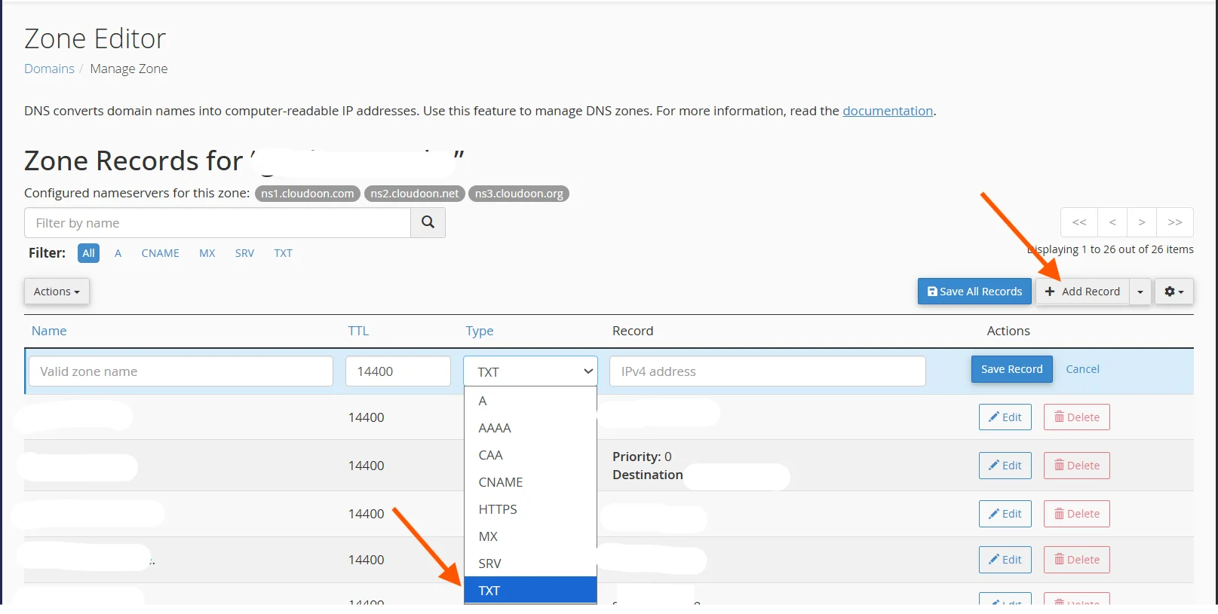The width and height of the screenshot is (1218, 614).
Task: Click the IPv4 address input field
Action: click(768, 371)
